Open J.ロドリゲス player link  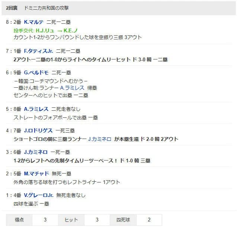(x=38, y=130)
